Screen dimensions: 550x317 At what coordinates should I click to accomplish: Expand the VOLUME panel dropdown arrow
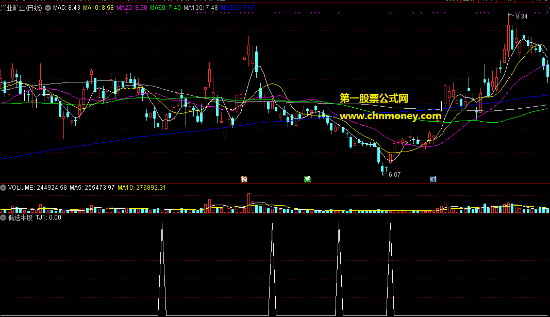click(4, 188)
